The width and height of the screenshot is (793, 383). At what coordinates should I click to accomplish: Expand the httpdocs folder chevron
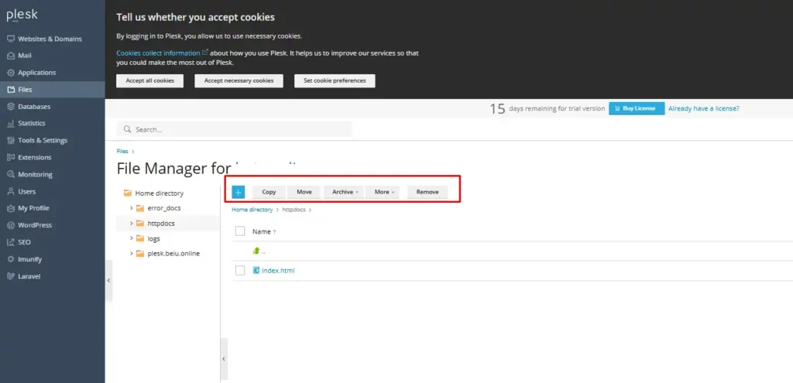coord(132,223)
